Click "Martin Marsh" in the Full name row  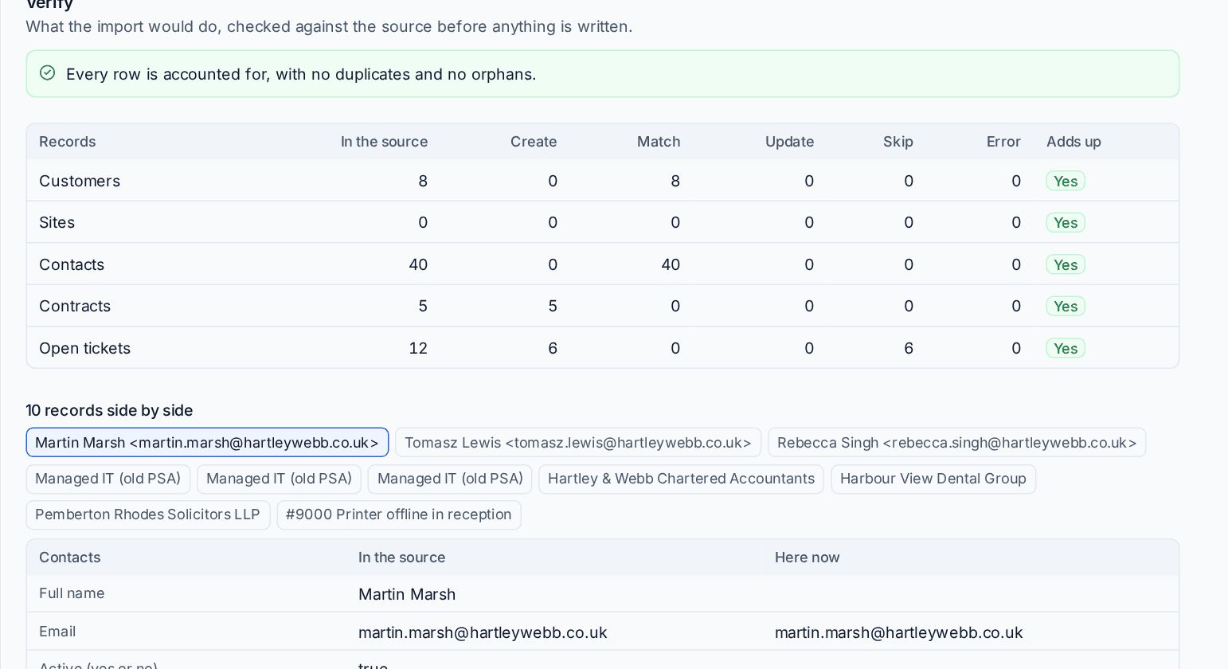tap(407, 594)
